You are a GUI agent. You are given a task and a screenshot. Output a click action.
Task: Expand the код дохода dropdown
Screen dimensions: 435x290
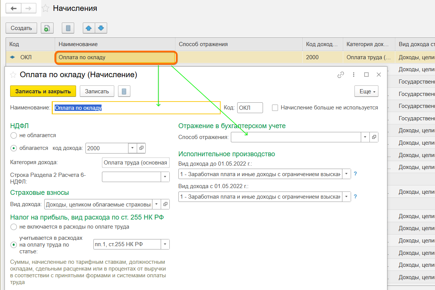click(133, 148)
